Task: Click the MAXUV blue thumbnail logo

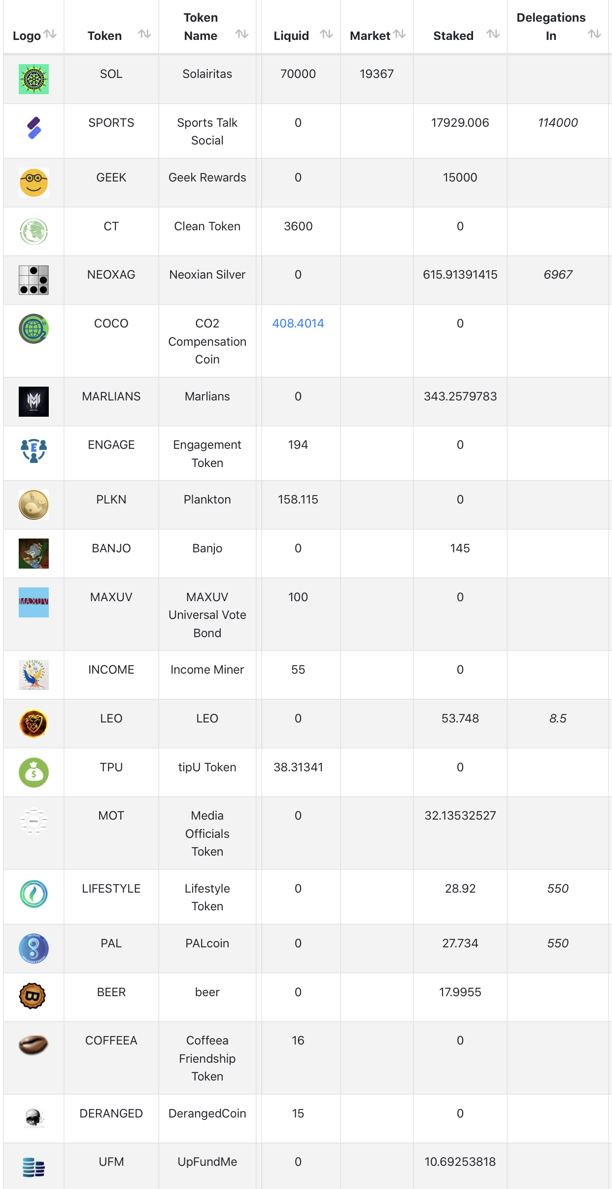Action: click(x=34, y=602)
